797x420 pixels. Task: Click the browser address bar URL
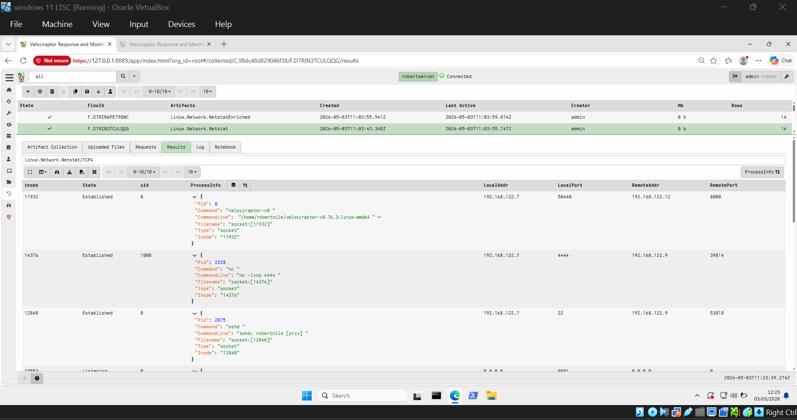(x=216, y=61)
